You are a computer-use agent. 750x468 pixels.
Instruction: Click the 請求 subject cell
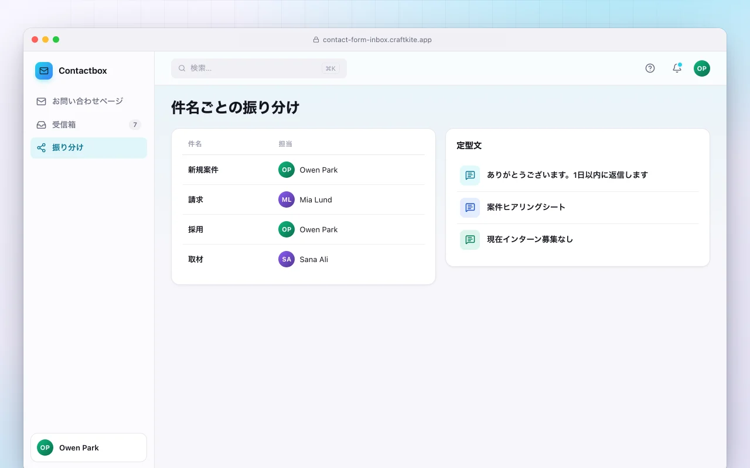click(196, 199)
